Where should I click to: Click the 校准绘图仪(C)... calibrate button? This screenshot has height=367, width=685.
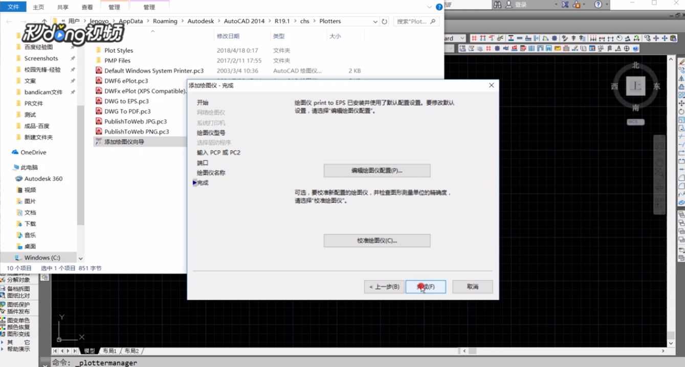click(x=377, y=241)
